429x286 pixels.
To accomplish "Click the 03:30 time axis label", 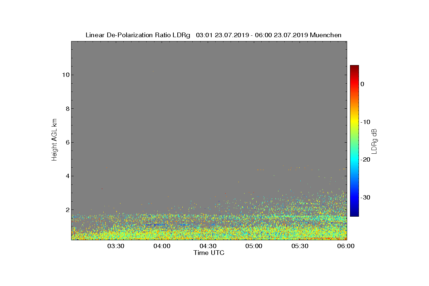I will (116, 246).
